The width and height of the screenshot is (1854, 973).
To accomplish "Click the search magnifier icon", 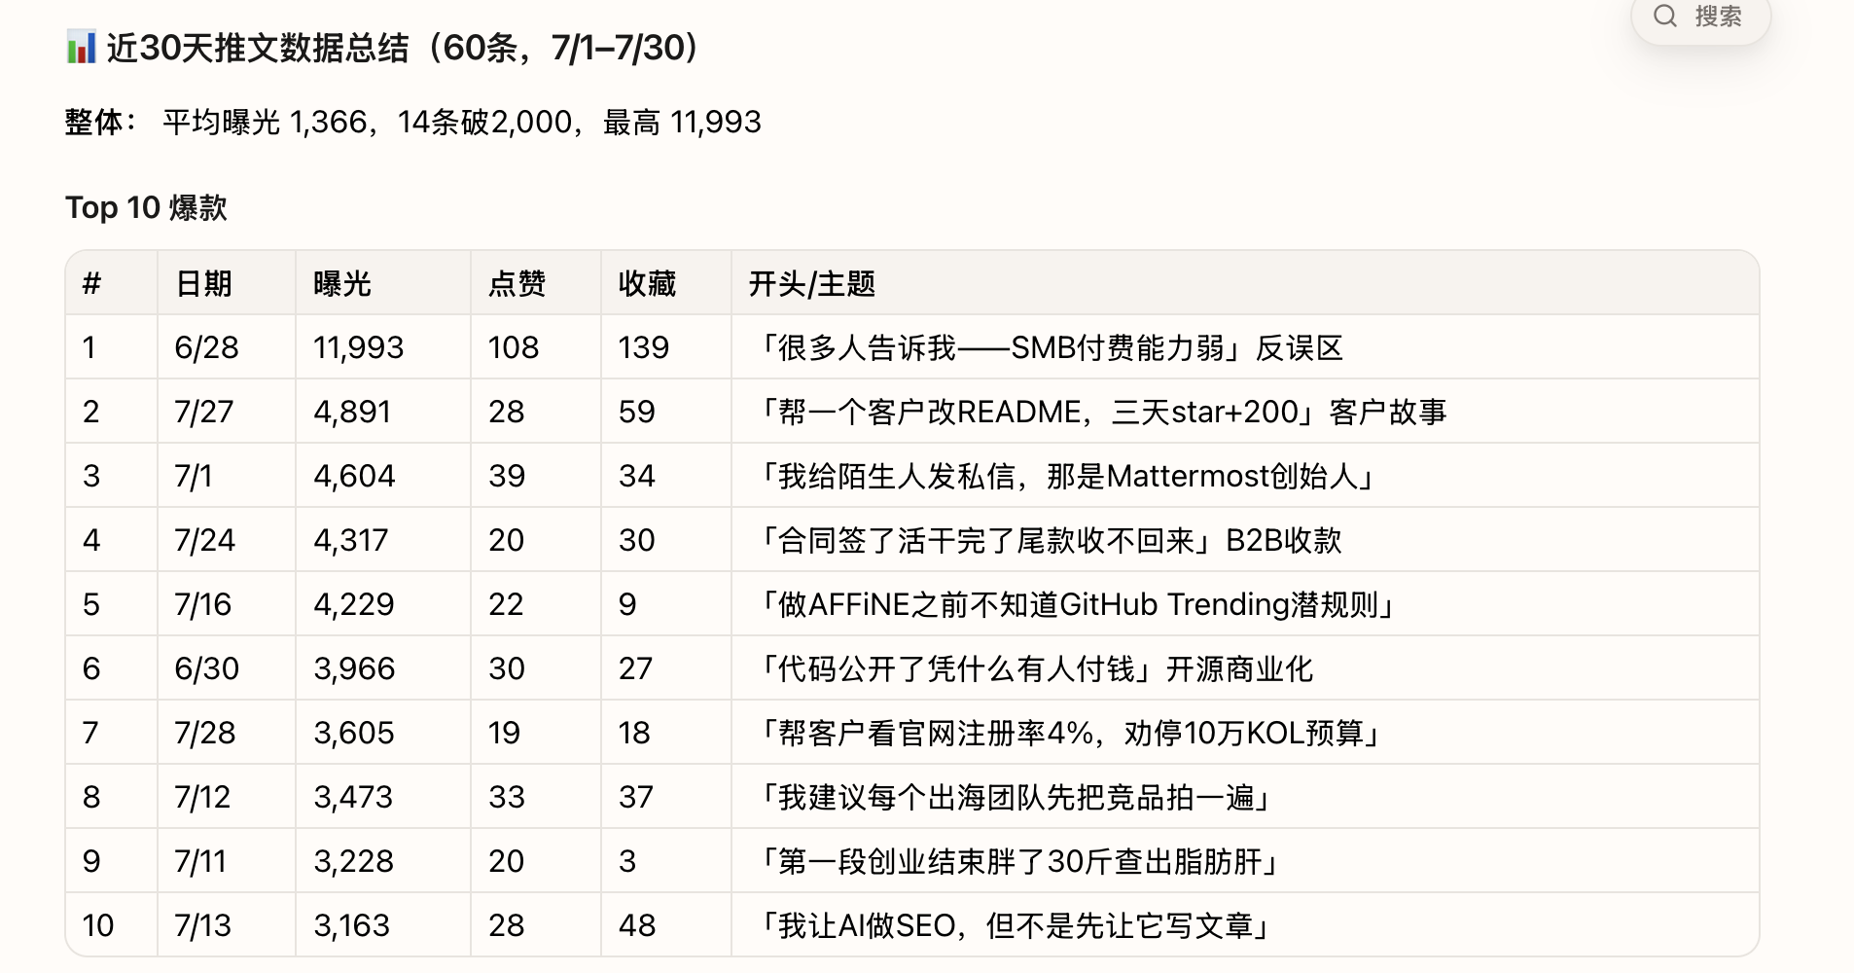I will [x=1665, y=16].
